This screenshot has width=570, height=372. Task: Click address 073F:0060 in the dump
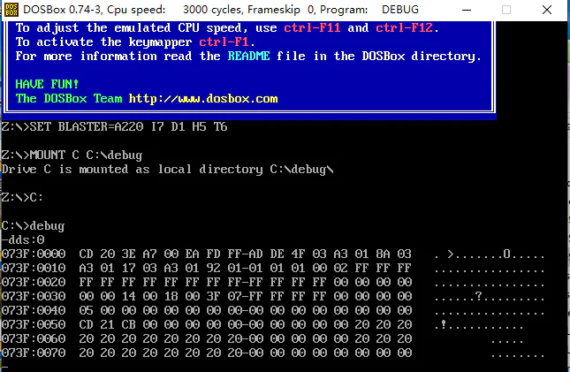coord(34,339)
